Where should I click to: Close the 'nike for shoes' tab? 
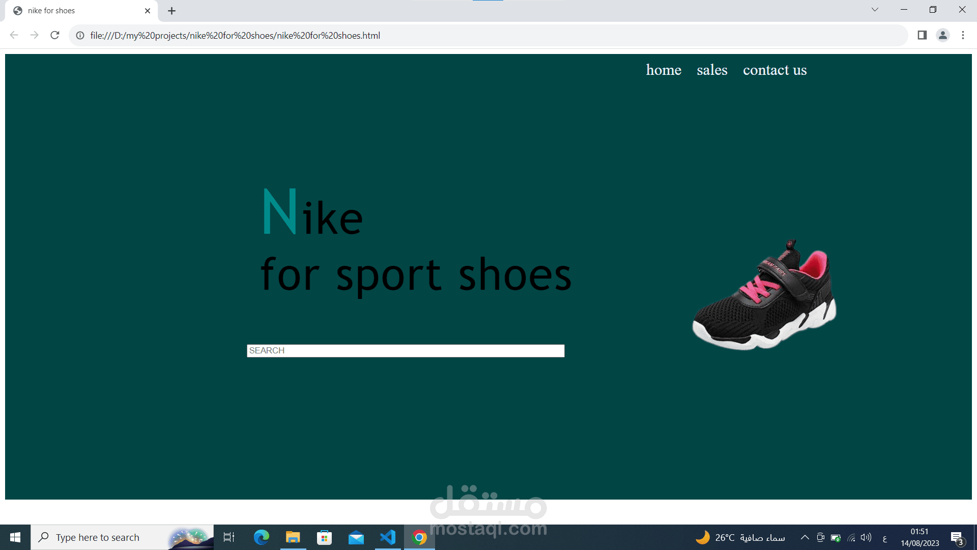coord(148,11)
